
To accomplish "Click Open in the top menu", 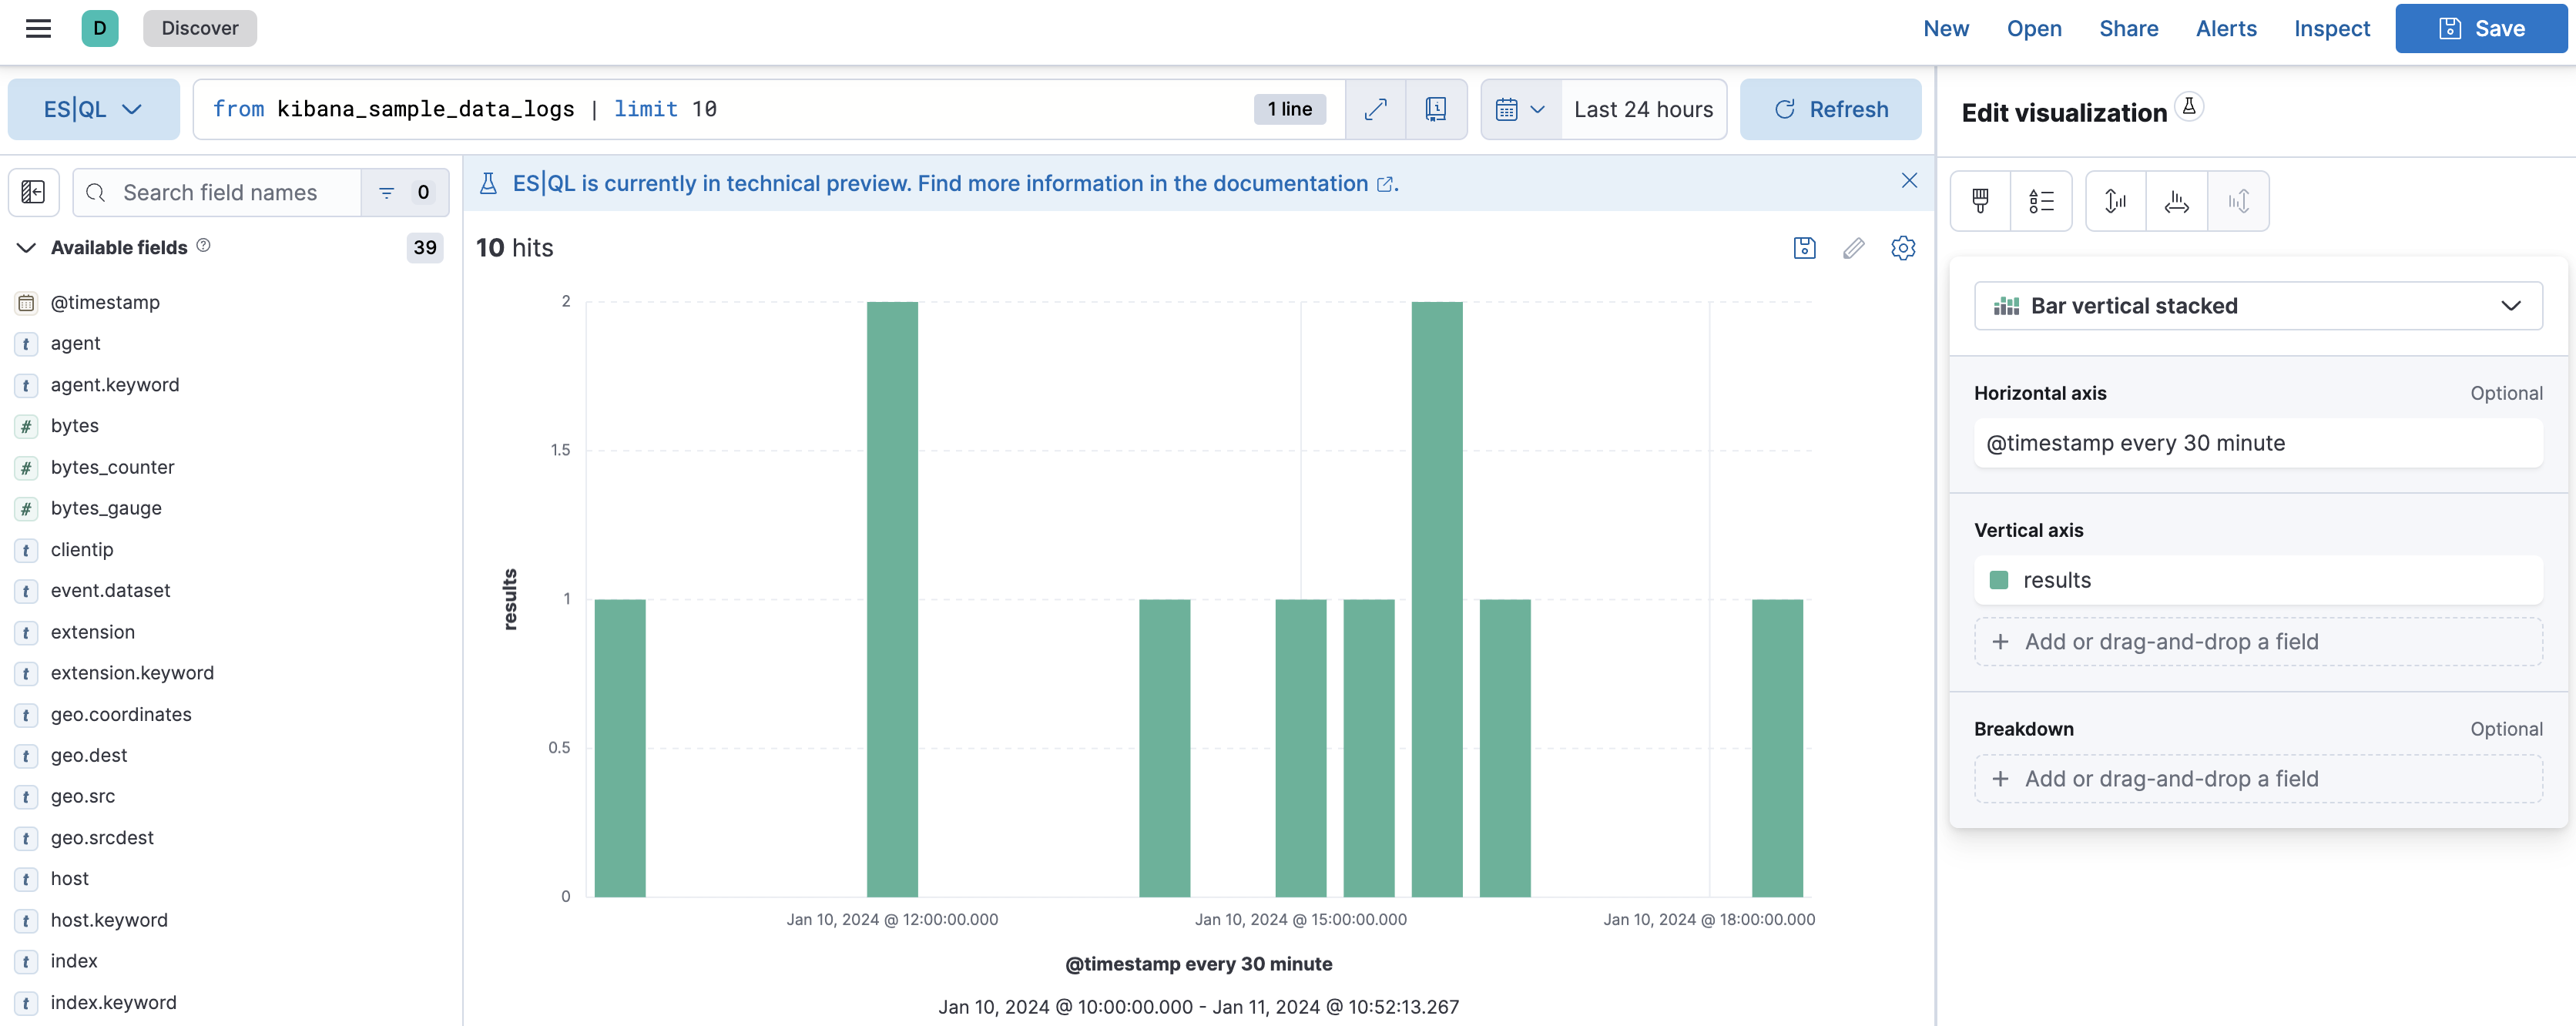I will tap(2034, 28).
